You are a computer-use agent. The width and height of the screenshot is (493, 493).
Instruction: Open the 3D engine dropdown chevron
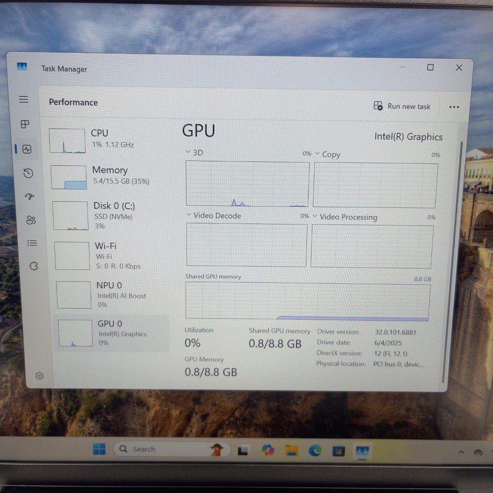pyautogui.click(x=188, y=152)
